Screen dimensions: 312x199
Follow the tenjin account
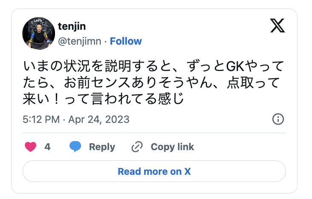[126, 41]
